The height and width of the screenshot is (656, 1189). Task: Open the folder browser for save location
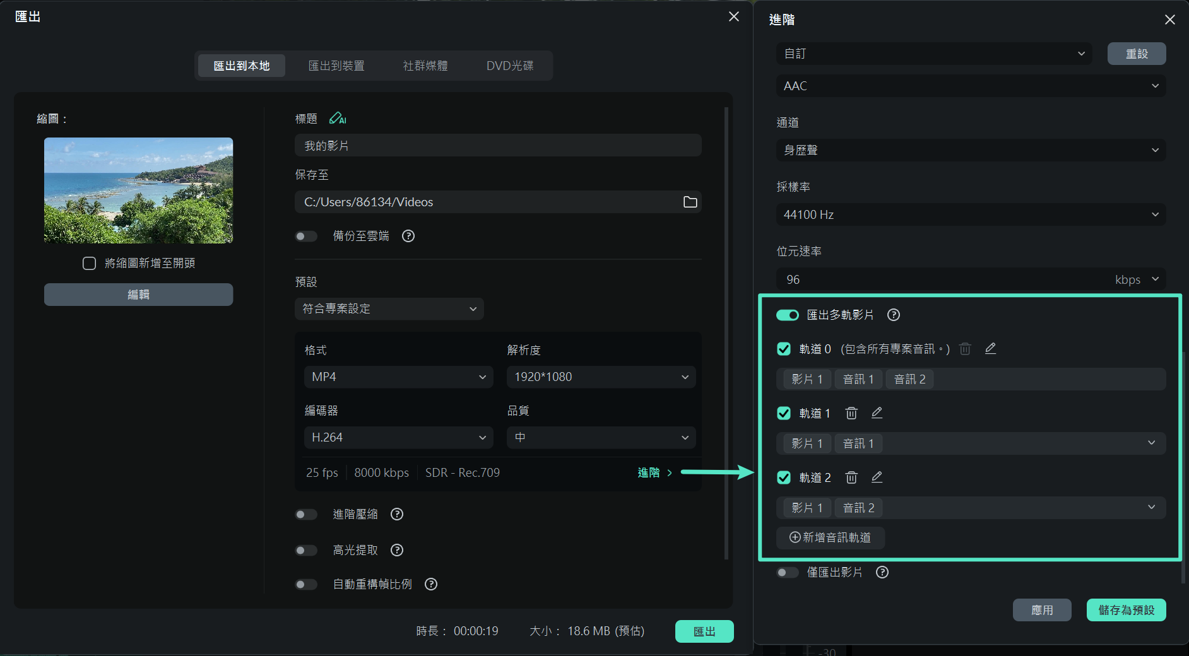tap(690, 202)
